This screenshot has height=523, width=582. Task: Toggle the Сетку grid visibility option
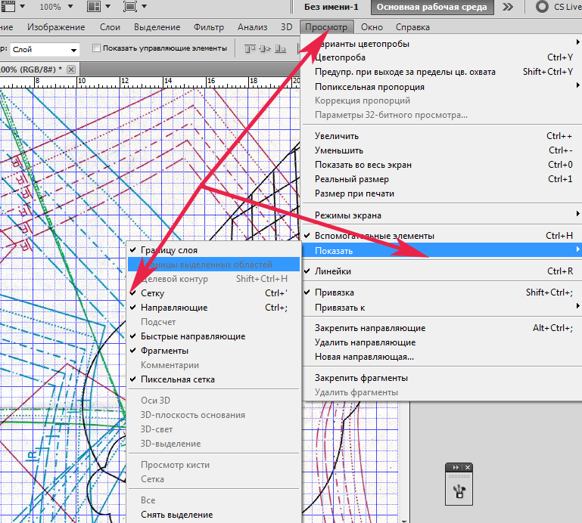152,293
